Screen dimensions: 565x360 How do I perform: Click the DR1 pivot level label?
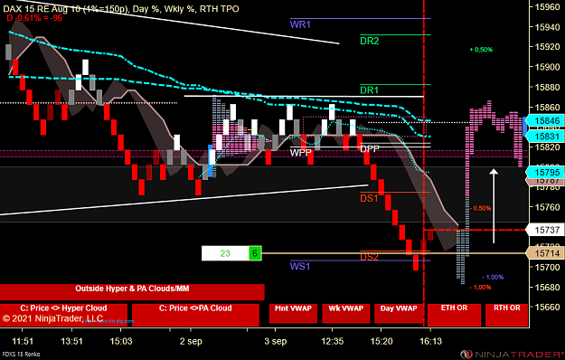[x=370, y=90]
